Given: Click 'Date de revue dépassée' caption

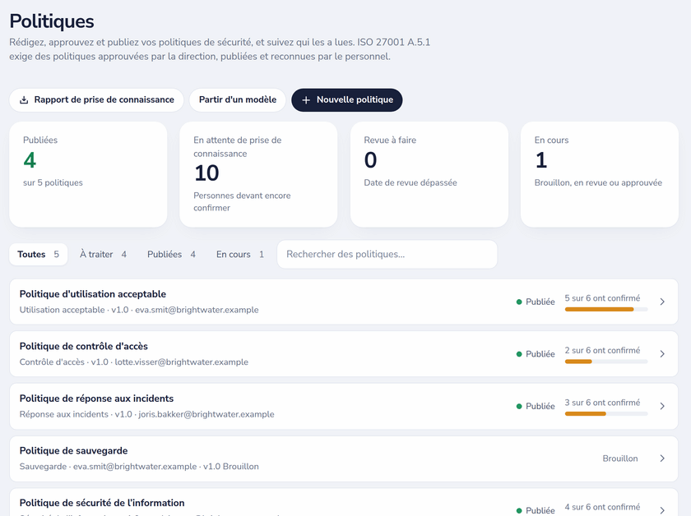Looking at the screenshot, I should point(410,182).
